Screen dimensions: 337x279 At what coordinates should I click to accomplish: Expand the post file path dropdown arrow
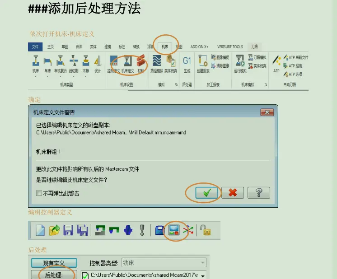(203, 276)
